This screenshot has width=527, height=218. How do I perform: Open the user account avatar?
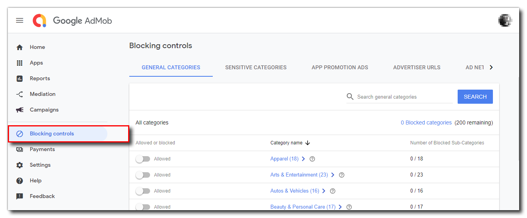click(x=505, y=20)
